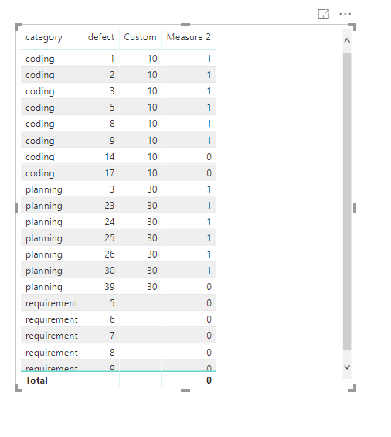This screenshot has height=437, width=391.
Task: Select Custom value 10 in the defect 2 row
Action: 152,75
